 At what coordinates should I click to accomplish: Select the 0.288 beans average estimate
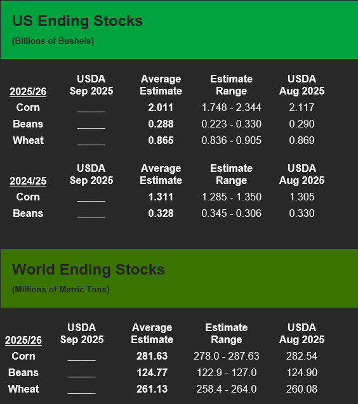(x=161, y=124)
